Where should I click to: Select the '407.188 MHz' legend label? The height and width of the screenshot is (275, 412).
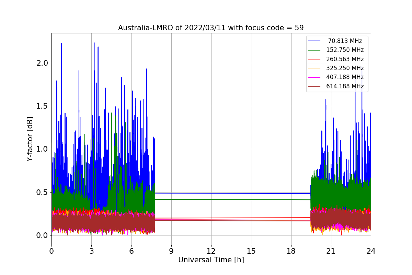(345, 77)
